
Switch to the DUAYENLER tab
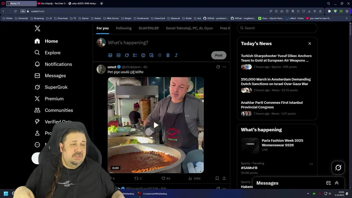(148, 28)
